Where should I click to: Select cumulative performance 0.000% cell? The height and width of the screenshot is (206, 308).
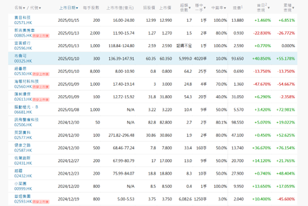coord(288,46)
